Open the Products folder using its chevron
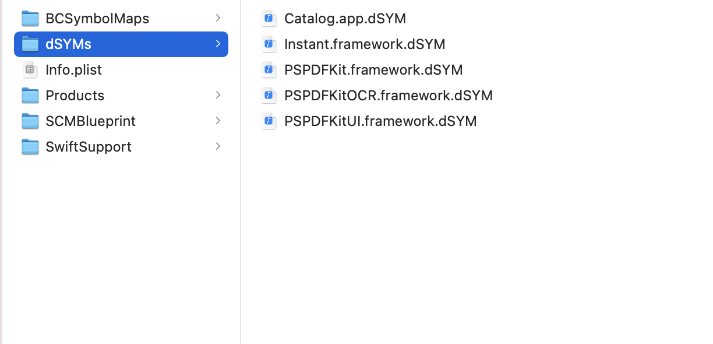This screenshot has width=713, height=344. coord(218,95)
